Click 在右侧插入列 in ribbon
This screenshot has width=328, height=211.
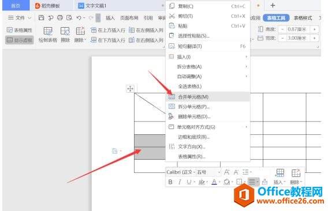pyautogui.click(x=146, y=40)
